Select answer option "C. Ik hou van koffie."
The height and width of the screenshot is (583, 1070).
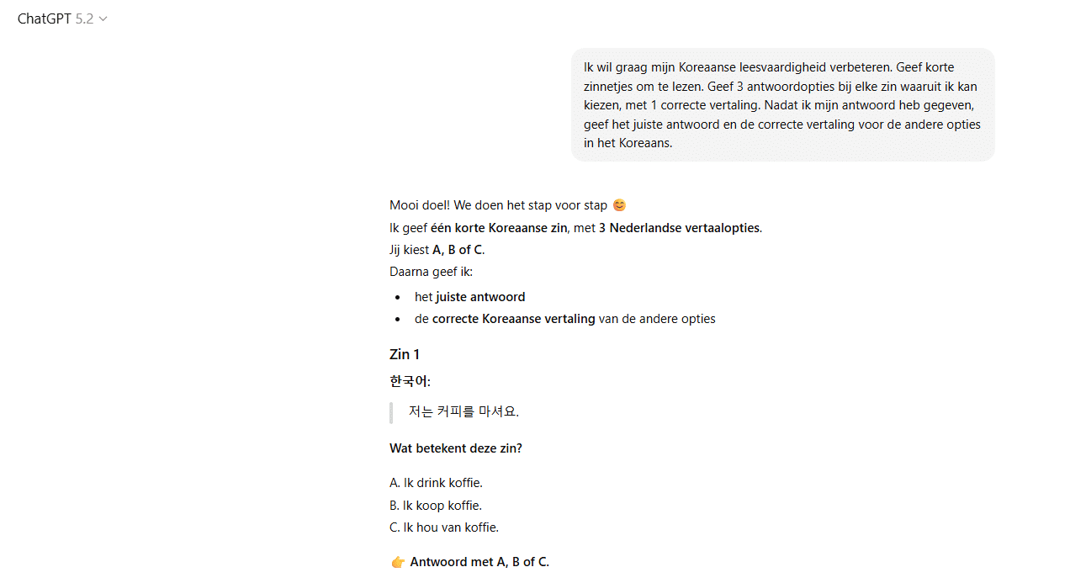pyautogui.click(x=443, y=527)
